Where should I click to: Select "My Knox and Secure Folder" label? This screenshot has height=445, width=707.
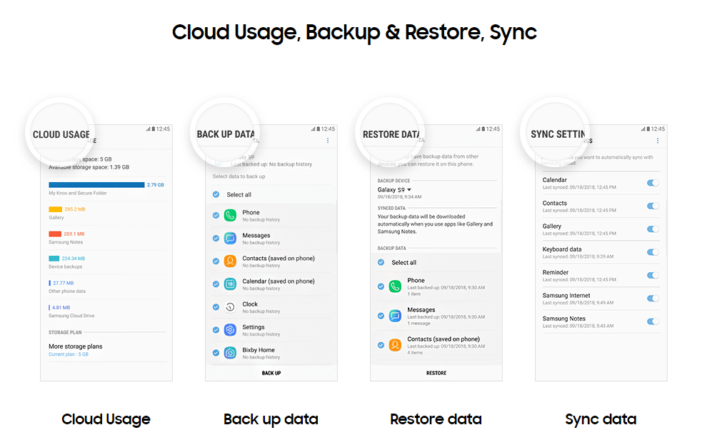[x=78, y=193]
